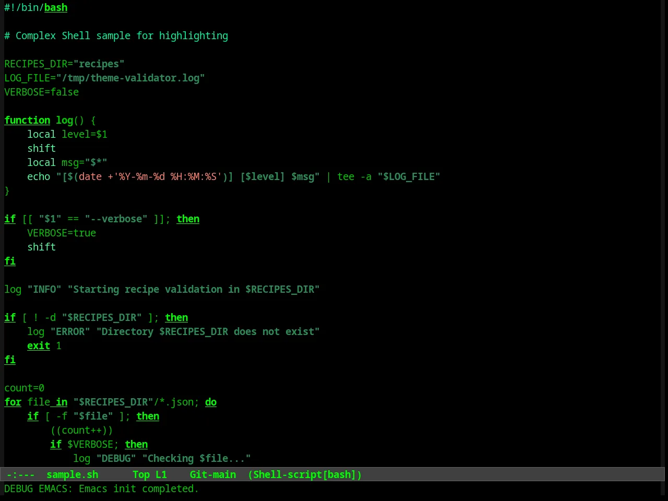Click the echo area message 'Emacs init completed.'

(139, 488)
